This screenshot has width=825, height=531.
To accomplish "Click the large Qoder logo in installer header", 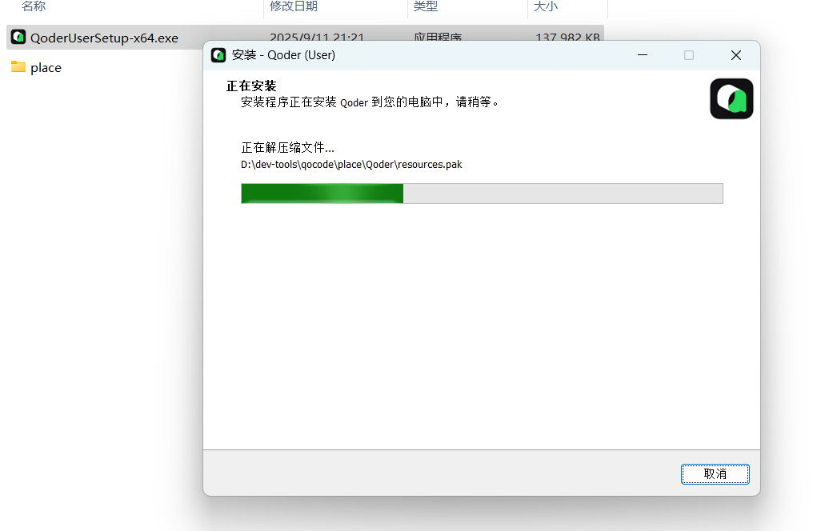I will pos(731,99).
